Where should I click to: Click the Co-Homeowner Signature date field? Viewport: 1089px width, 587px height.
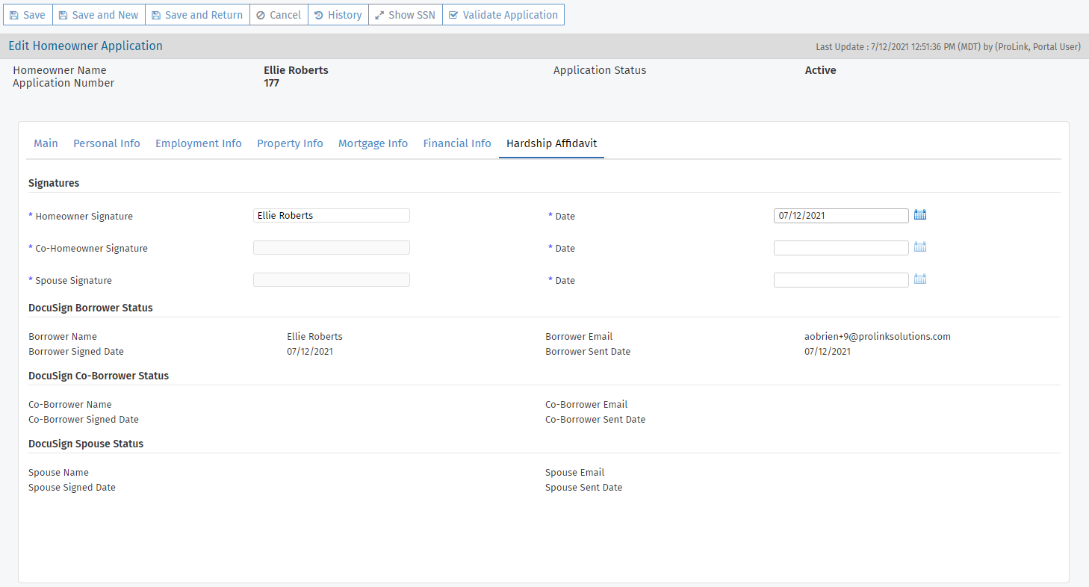(840, 248)
